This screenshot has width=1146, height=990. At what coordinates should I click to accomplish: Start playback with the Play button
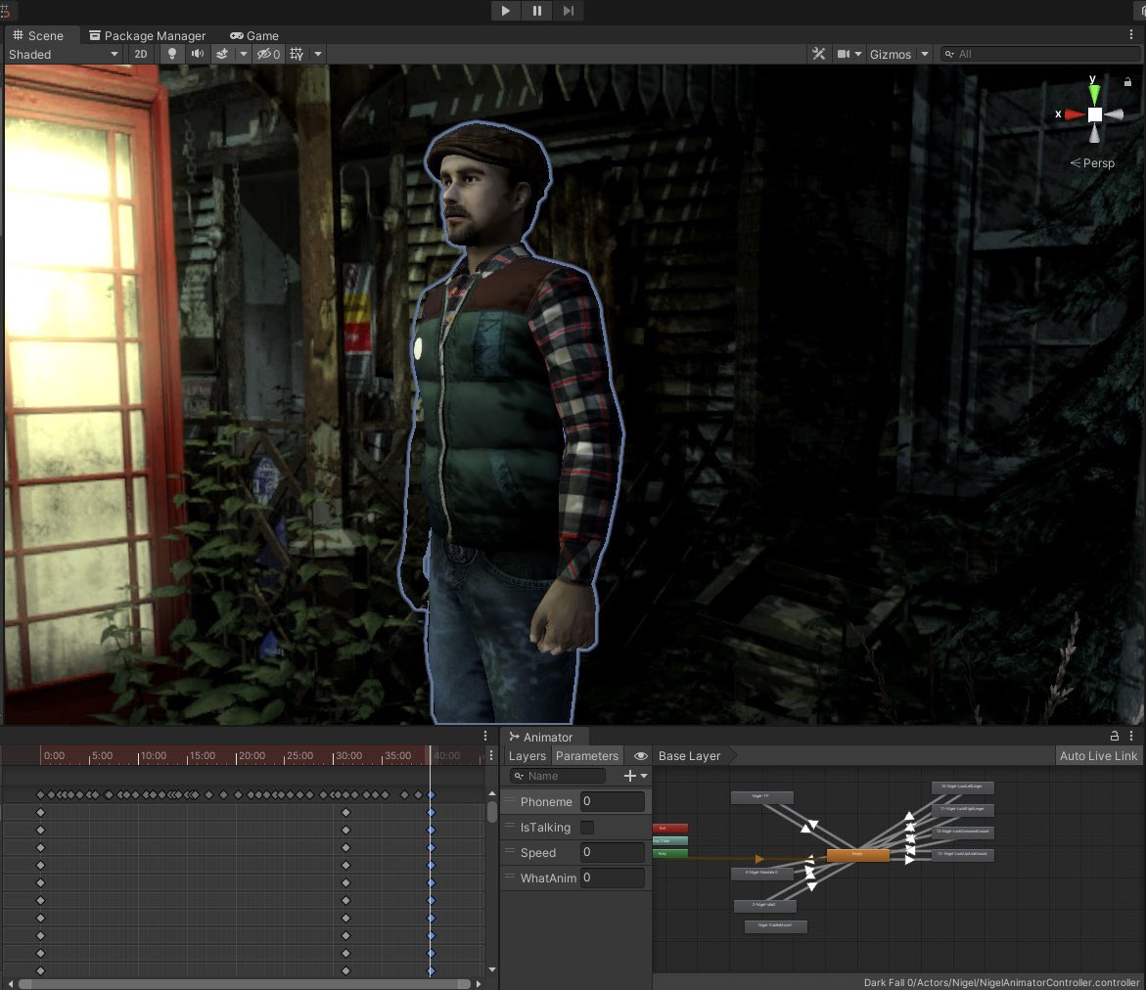tap(505, 10)
